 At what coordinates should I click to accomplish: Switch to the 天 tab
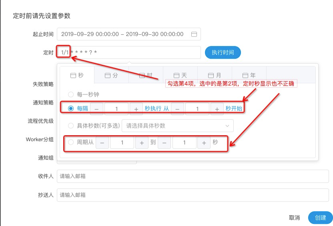180,75
